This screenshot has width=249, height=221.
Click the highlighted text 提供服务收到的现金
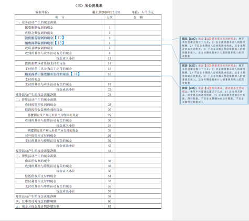point(39,38)
